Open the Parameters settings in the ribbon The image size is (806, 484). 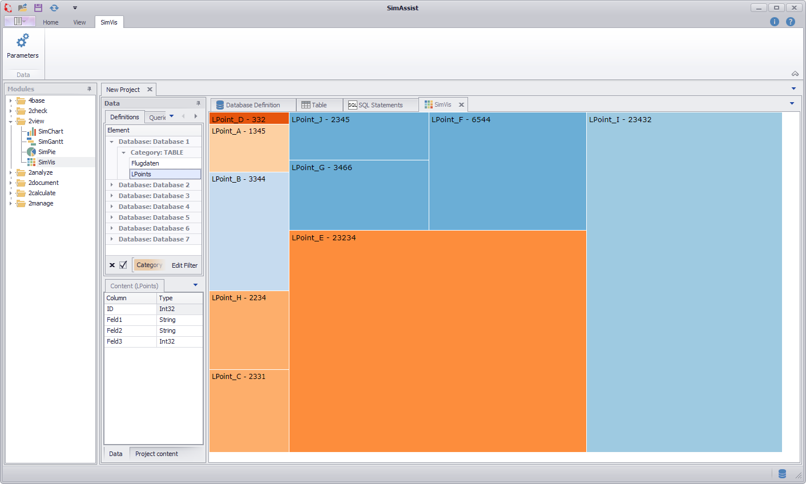click(23, 45)
